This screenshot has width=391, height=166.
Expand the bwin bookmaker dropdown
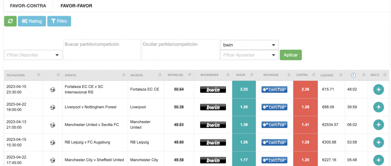pyautogui.click(x=249, y=45)
